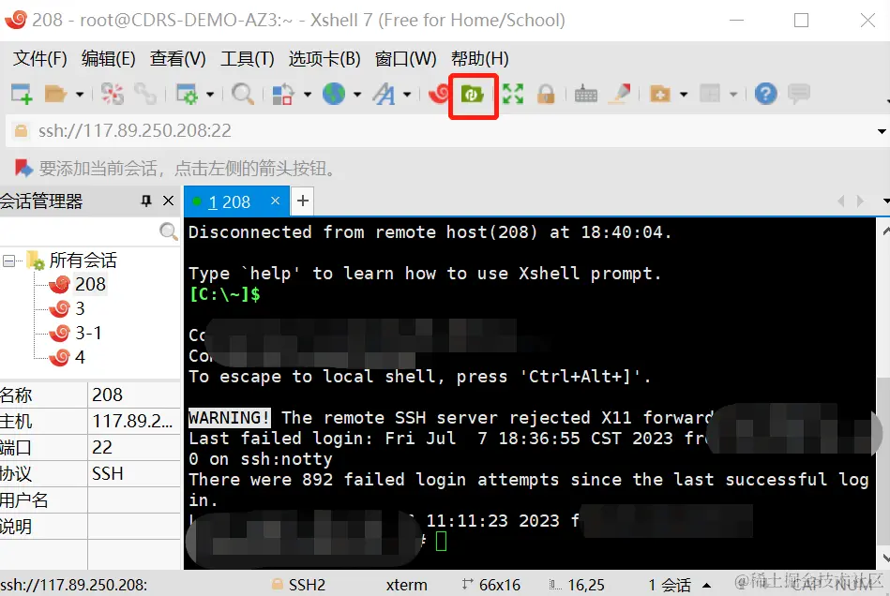Open the 查看(V) menu
This screenshot has width=890, height=596.
coord(177,58)
